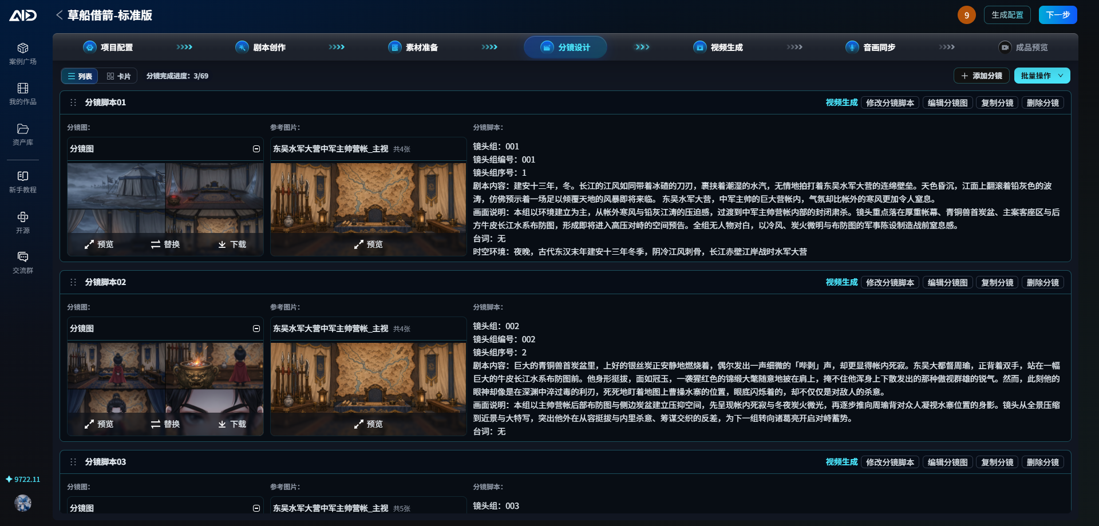Go to 音画同步 step
The width and height of the screenshot is (1099, 526).
coord(871,47)
